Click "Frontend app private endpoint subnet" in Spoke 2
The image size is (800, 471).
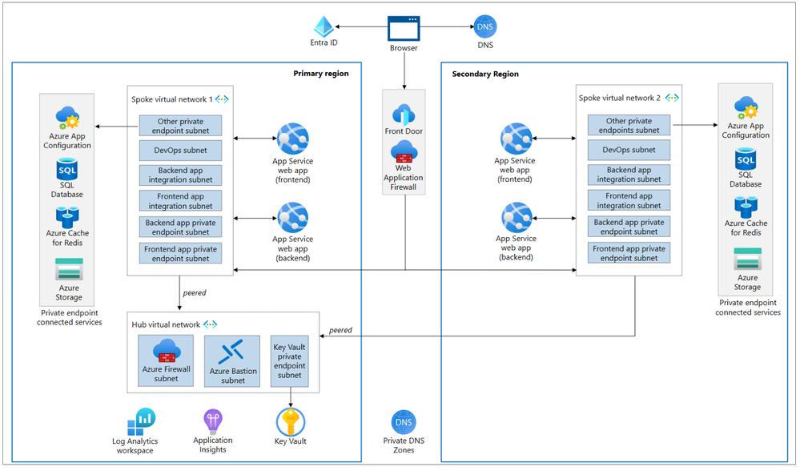click(629, 253)
